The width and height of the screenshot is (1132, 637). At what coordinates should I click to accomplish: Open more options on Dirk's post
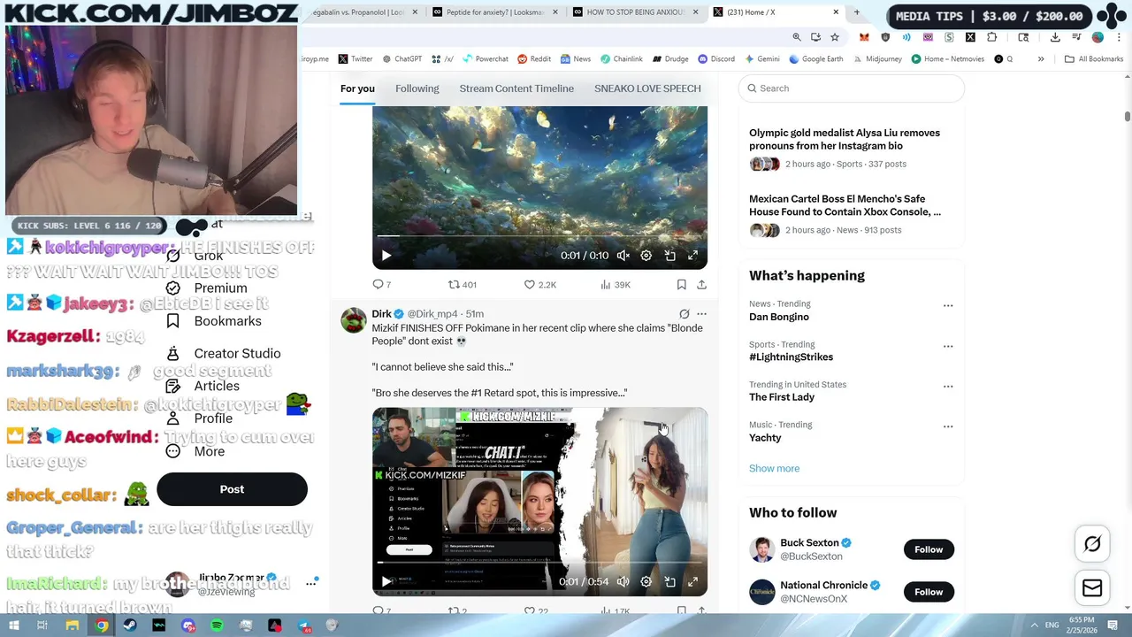(701, 314)
